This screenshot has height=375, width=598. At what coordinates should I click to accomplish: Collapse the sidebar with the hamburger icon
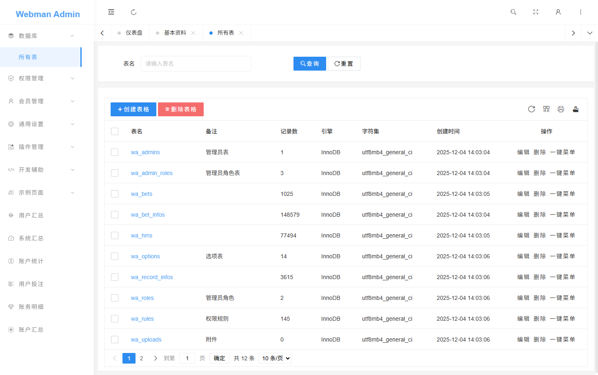111,12
